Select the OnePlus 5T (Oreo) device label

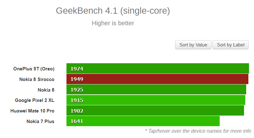[34, 69]
